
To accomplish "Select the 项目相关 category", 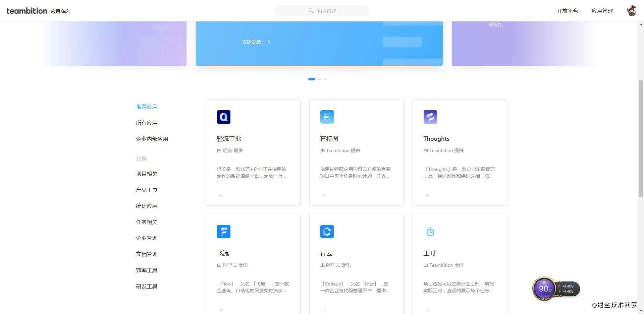I will 147,174.
